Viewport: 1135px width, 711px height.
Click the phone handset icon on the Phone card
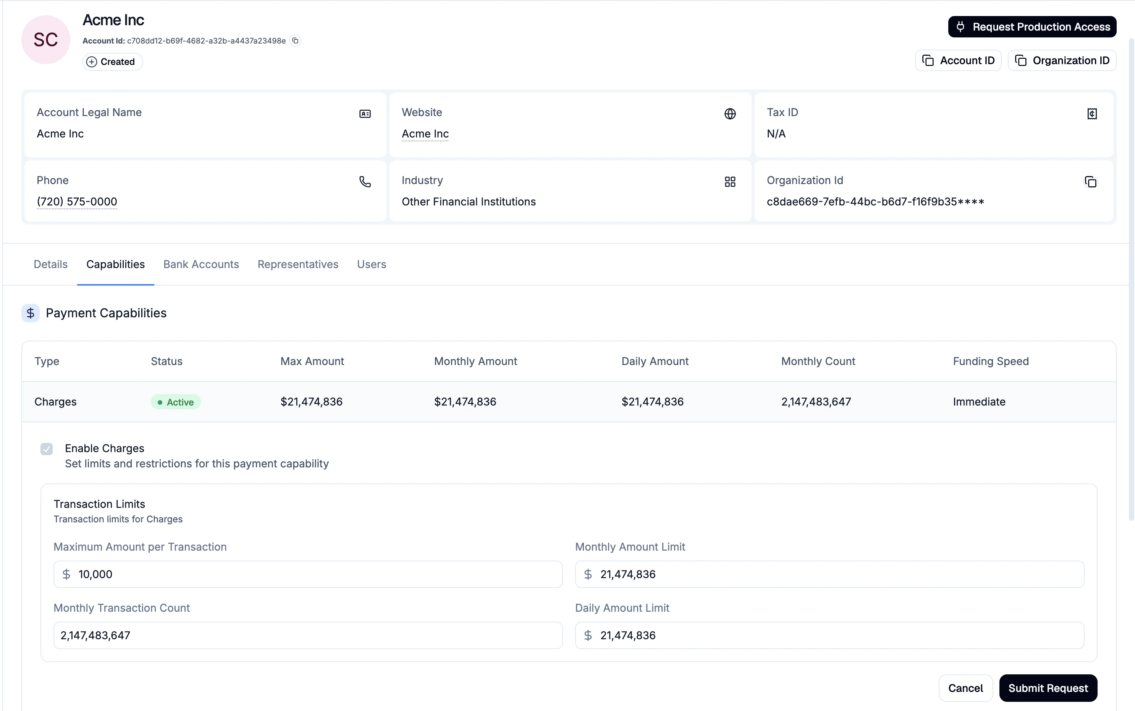pos(365,181)
